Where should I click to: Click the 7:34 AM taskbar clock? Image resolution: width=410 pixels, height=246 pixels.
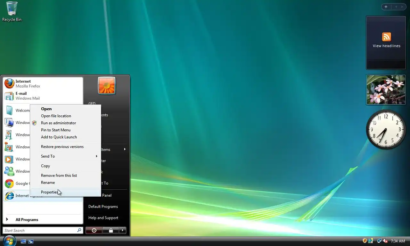click(x=398, y=241)
